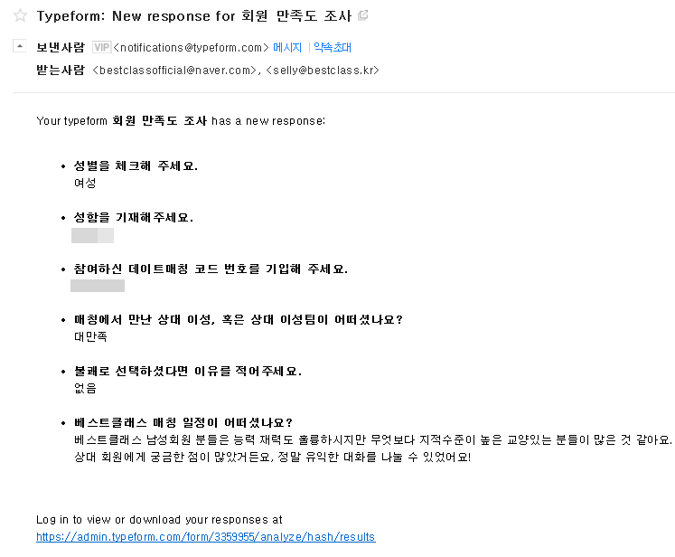Click the 메시지 link beside the sender

287,47
